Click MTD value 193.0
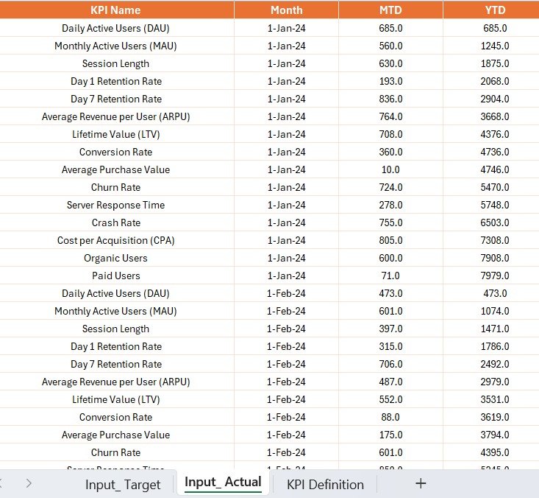 coord(390,81)
